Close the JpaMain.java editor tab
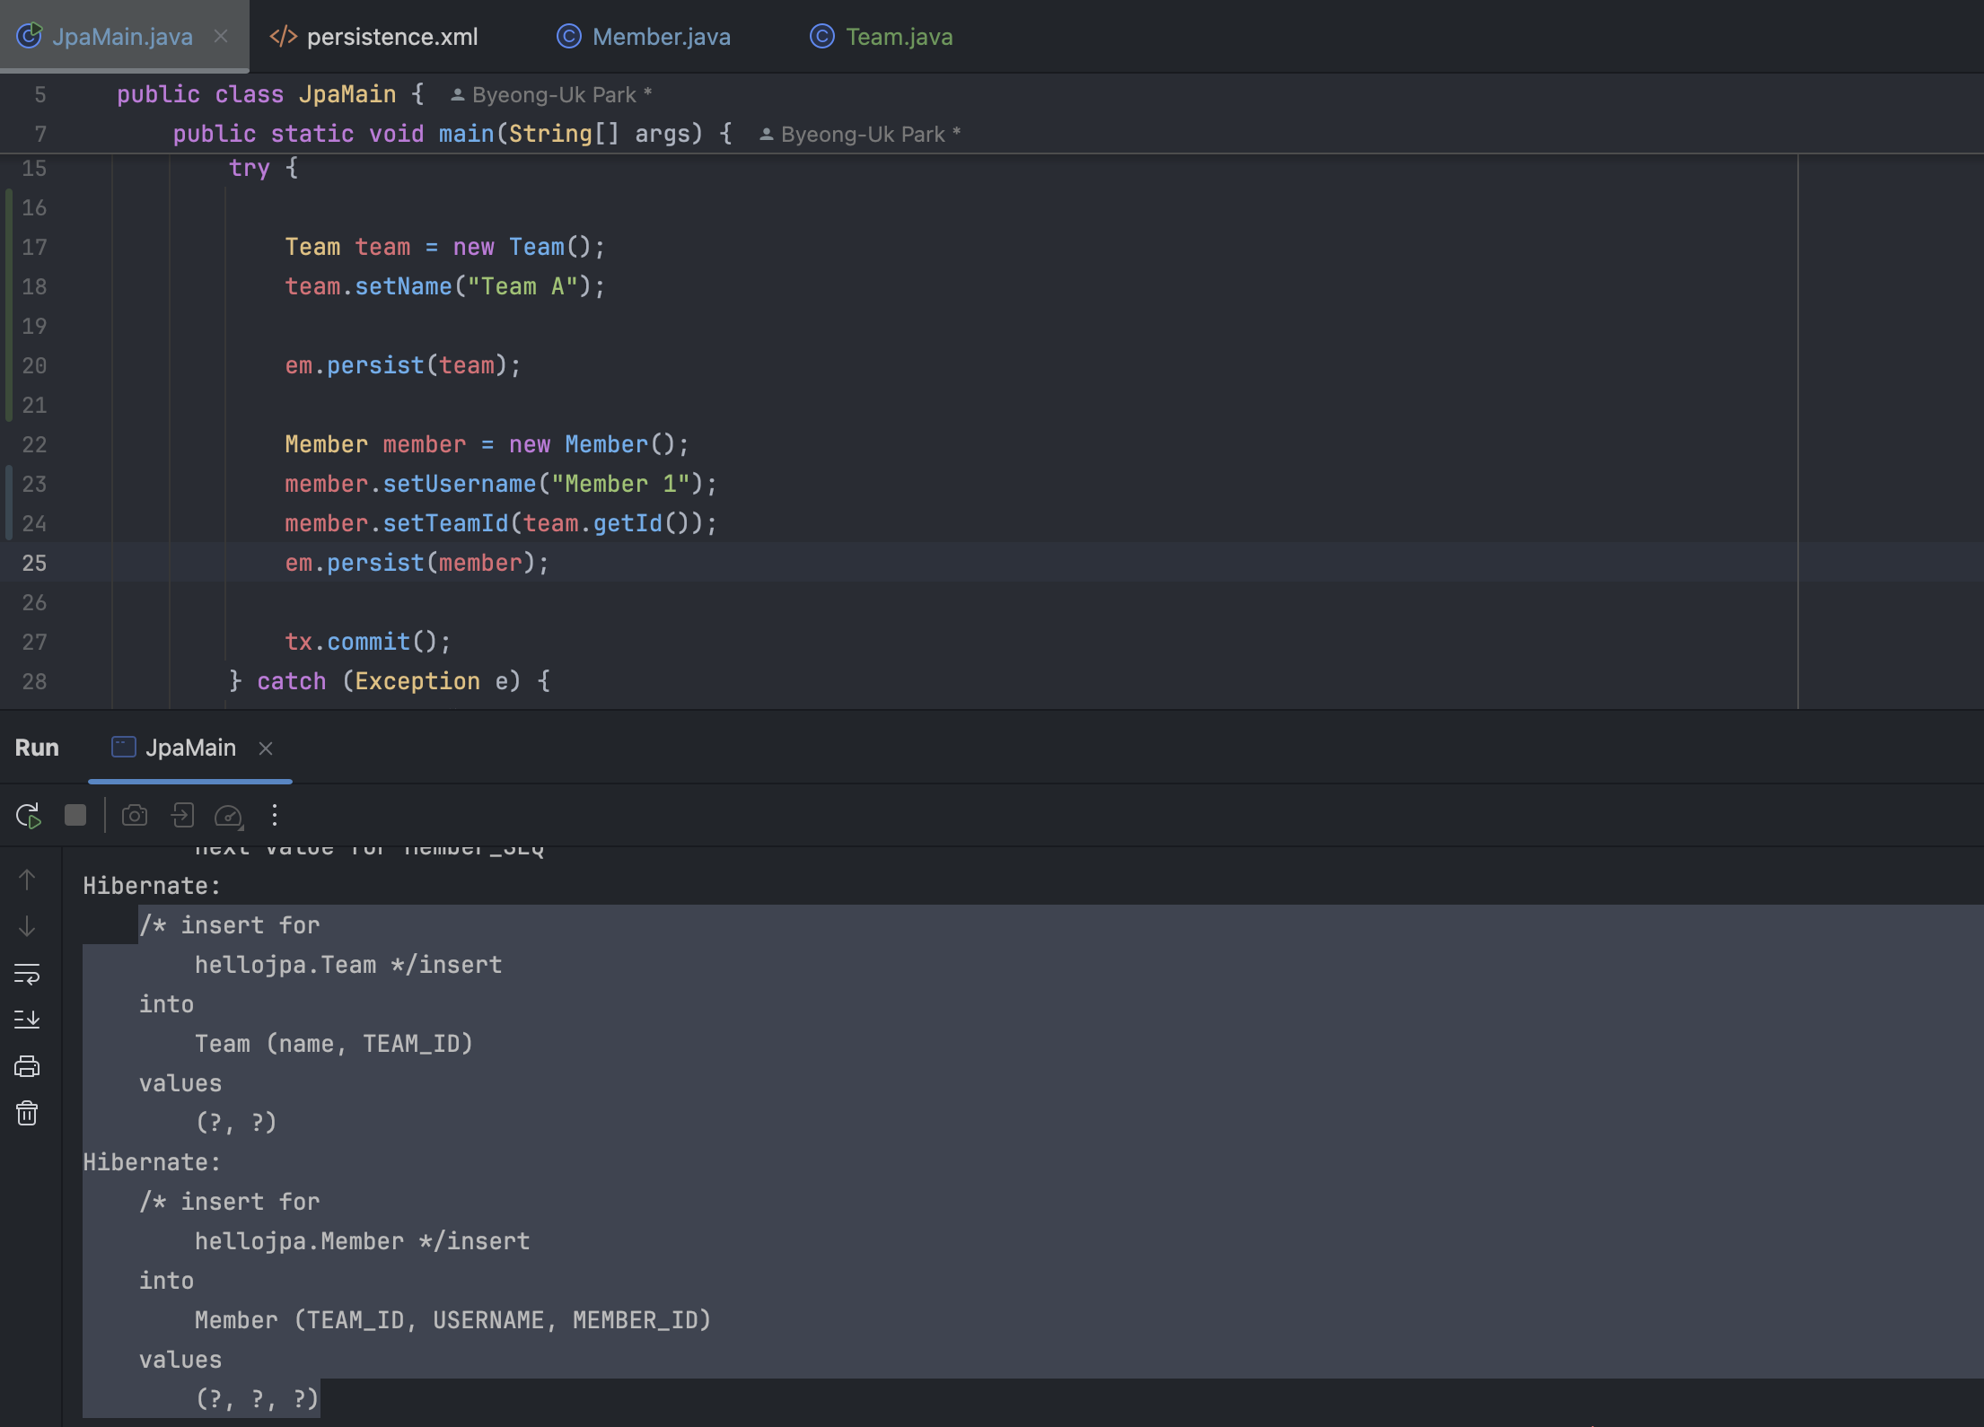The image size is (1984, 1427). click(221, 36)
